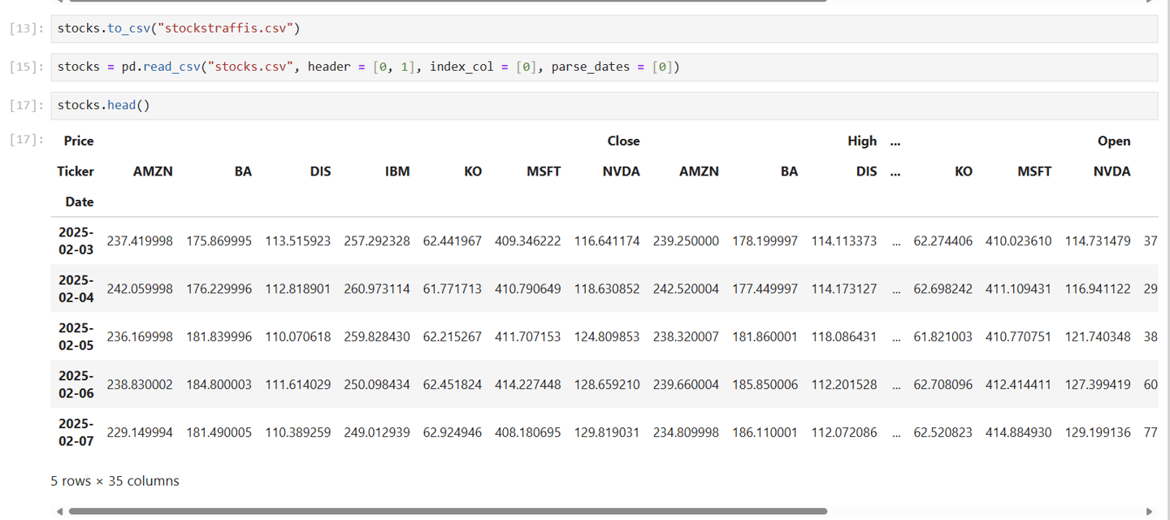Screen dimensions: 1170x520
Task: Click the value 116.641174
Action: pos(607,241)
